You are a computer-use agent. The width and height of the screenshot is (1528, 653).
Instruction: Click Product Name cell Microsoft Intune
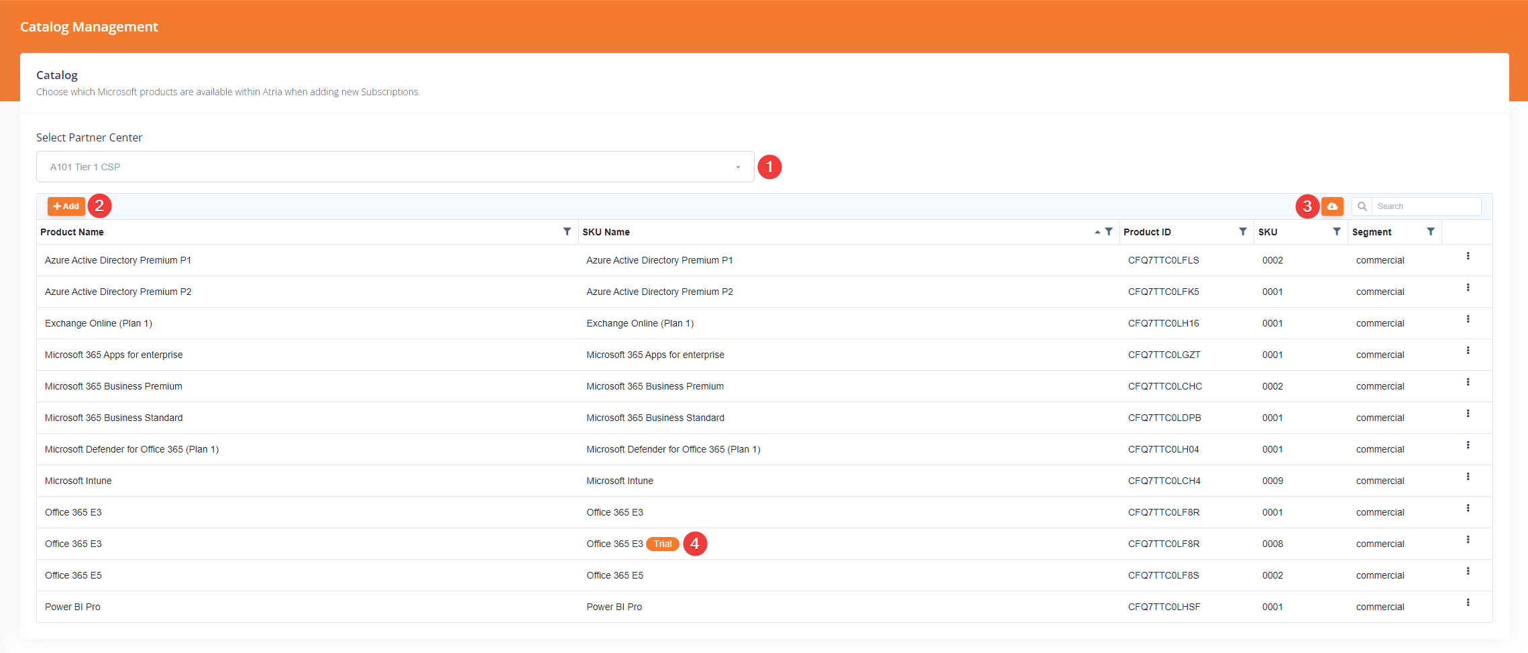point(78,481)
